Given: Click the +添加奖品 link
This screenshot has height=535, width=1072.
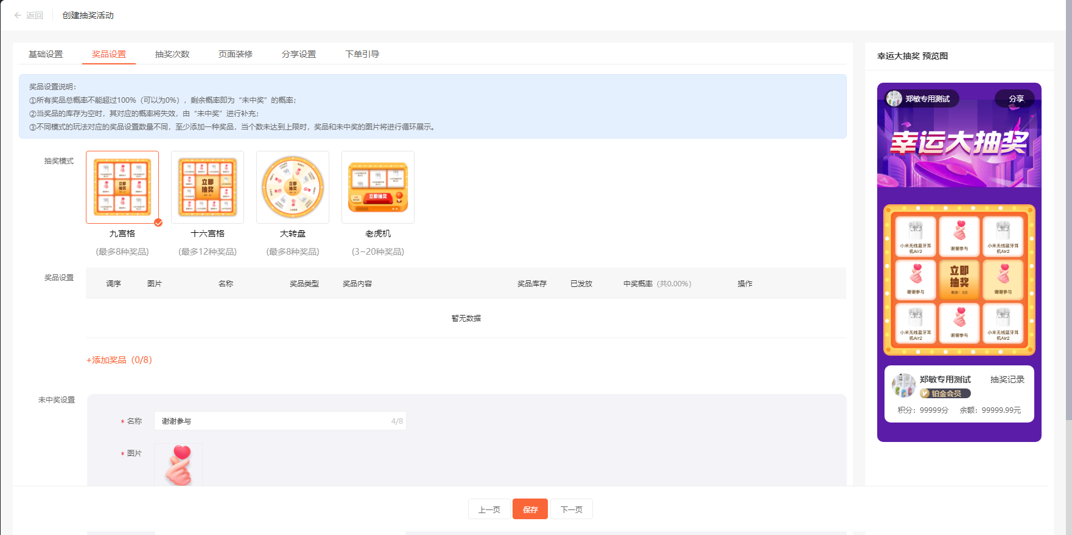Looking at the screenshot, I should pos(119,360).
